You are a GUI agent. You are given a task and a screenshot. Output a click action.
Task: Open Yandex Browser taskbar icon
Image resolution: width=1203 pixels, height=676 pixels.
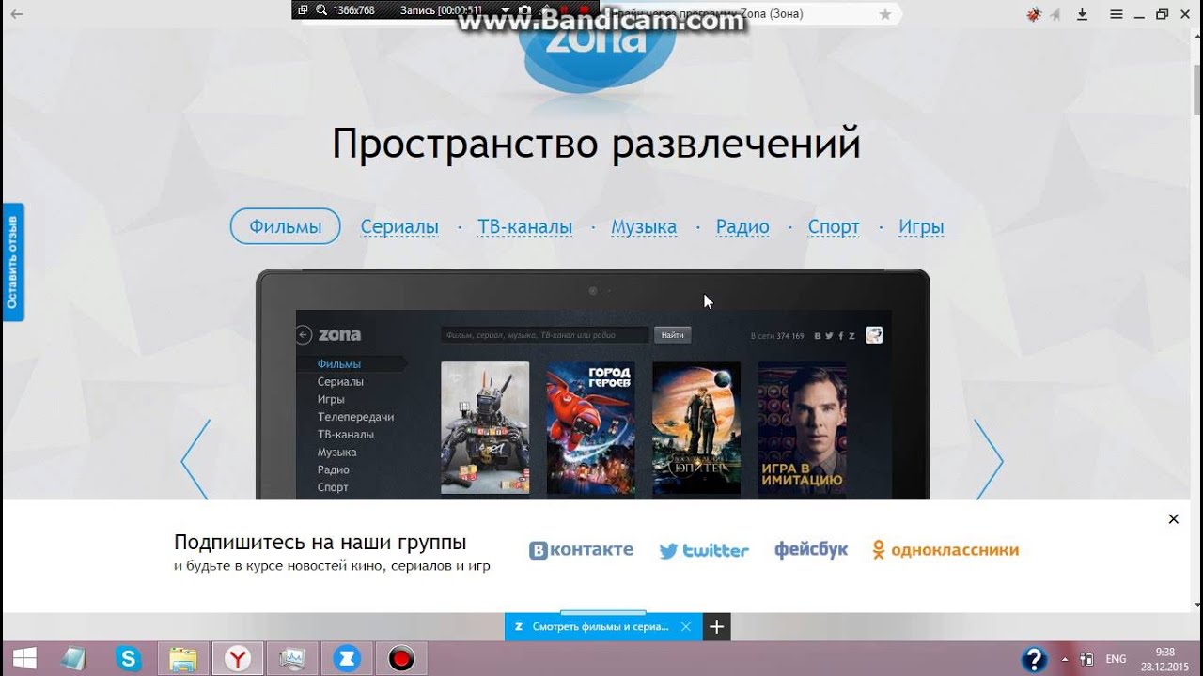[x=238, y=659]
